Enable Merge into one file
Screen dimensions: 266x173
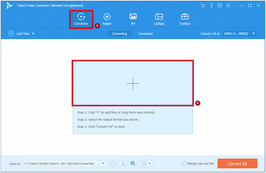point(184,164)
